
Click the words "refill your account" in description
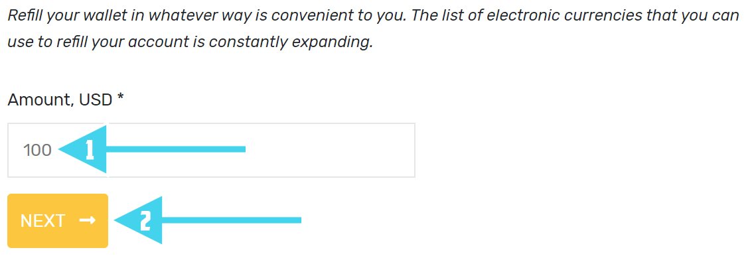click(x=123, y=42)
